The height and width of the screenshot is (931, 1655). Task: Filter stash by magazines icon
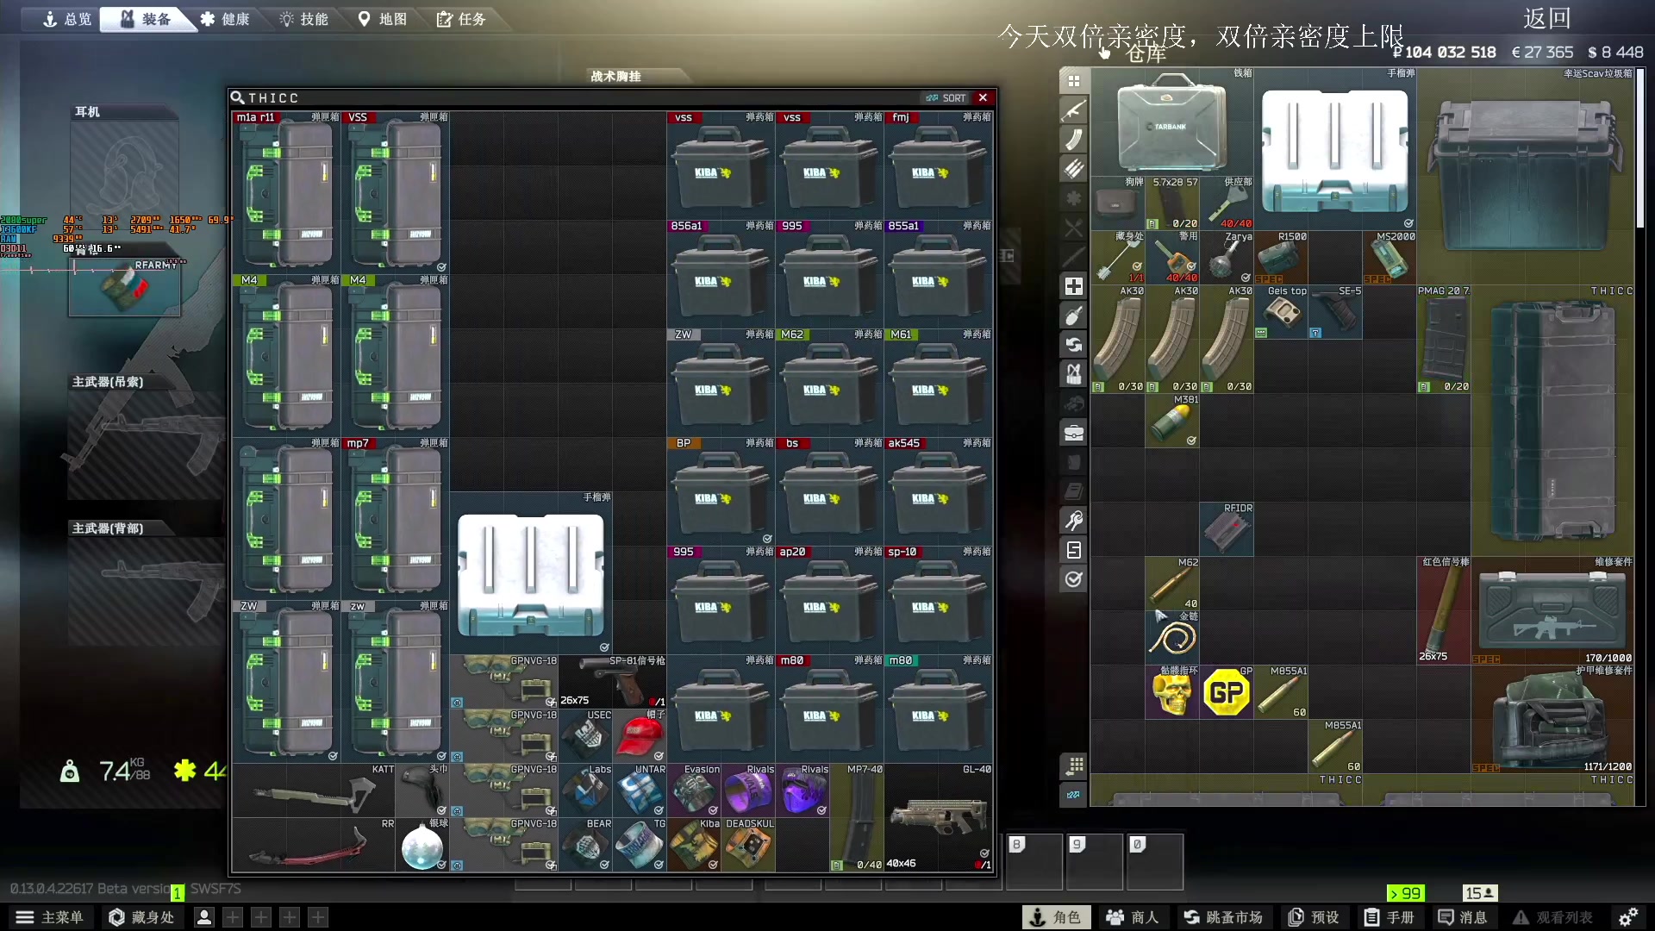[1073, 140]
